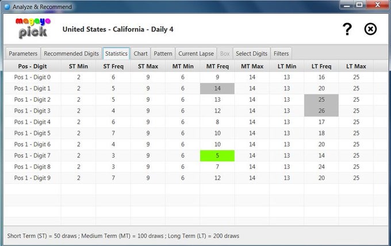This screenshot has width=391, height=246.
Task: Click LT Freq value 18 in Digit 5 row
Action: click(321, 133)
